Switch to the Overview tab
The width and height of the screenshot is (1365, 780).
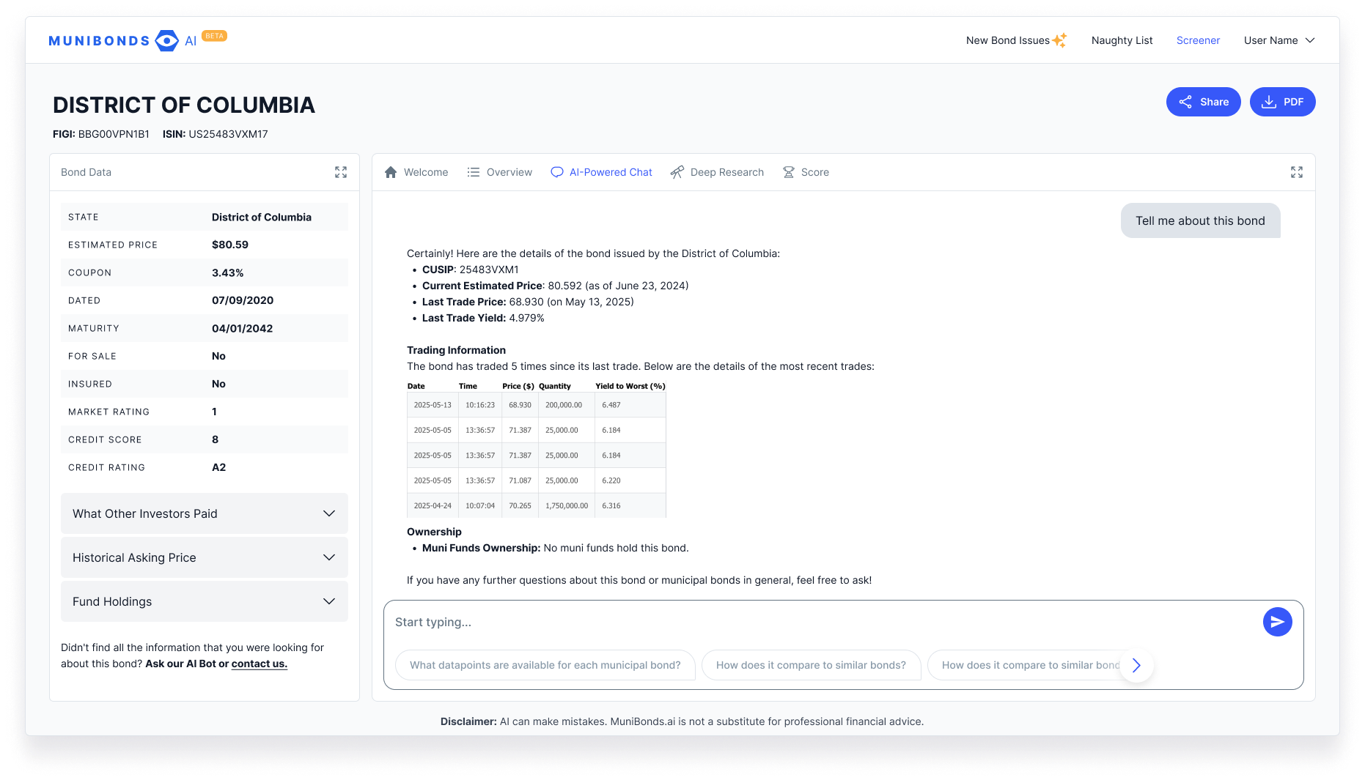[x=500, y=172]
